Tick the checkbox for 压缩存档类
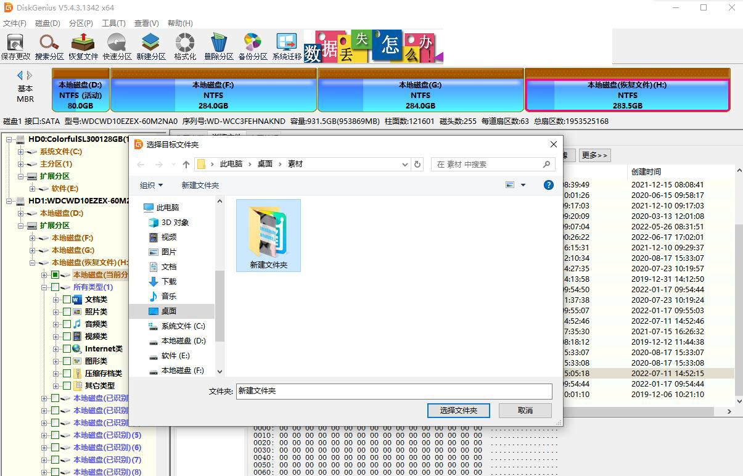Image resolution: width=743 pixels, height=476 pixels. tap(67, 374)
